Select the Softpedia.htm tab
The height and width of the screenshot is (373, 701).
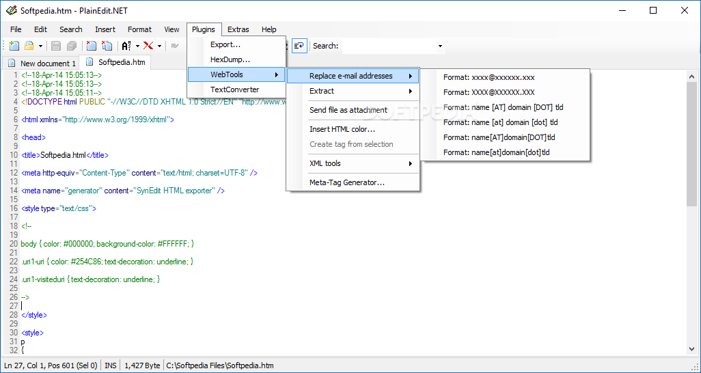point(115,62)
